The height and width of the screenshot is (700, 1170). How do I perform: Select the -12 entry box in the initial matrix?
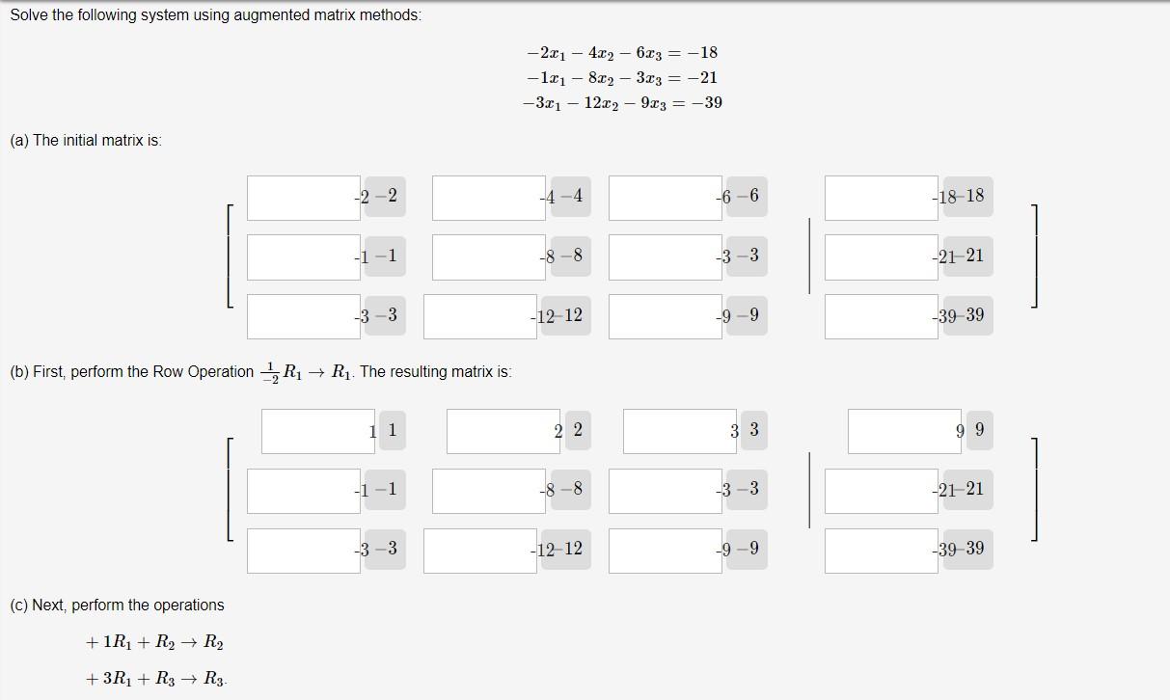coord(479,316)
